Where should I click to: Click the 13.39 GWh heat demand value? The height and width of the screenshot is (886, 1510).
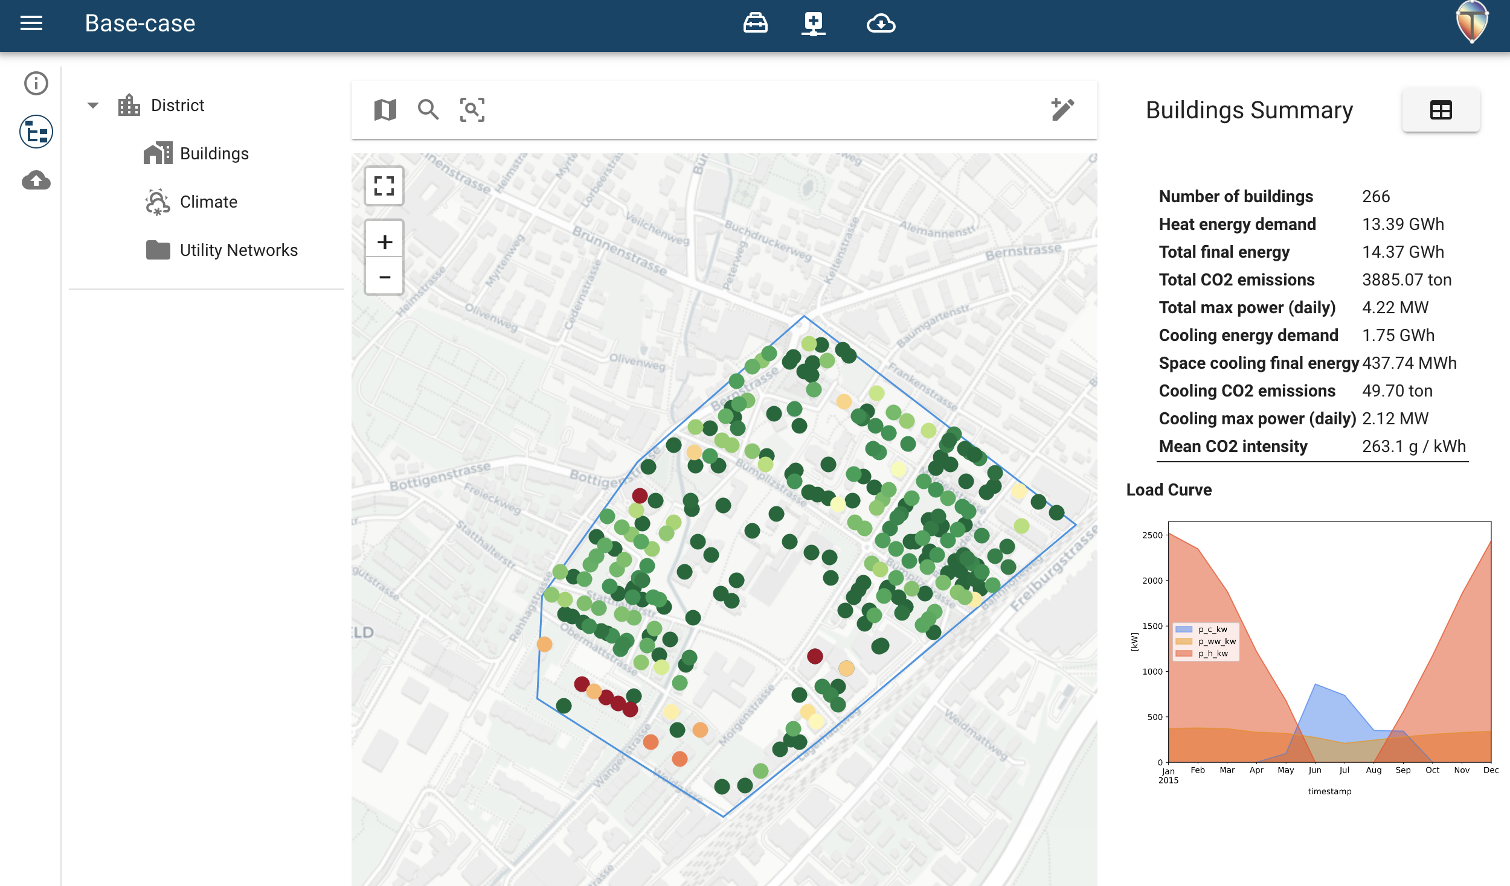[x=1402, y=224]
